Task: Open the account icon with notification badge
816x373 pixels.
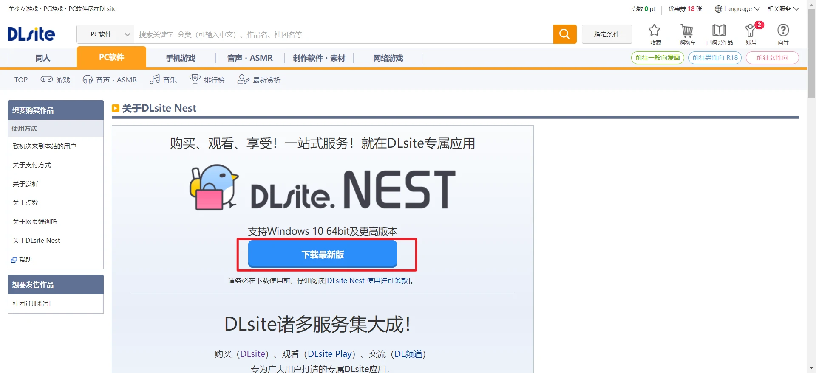Action: click(x=751, y=34)
